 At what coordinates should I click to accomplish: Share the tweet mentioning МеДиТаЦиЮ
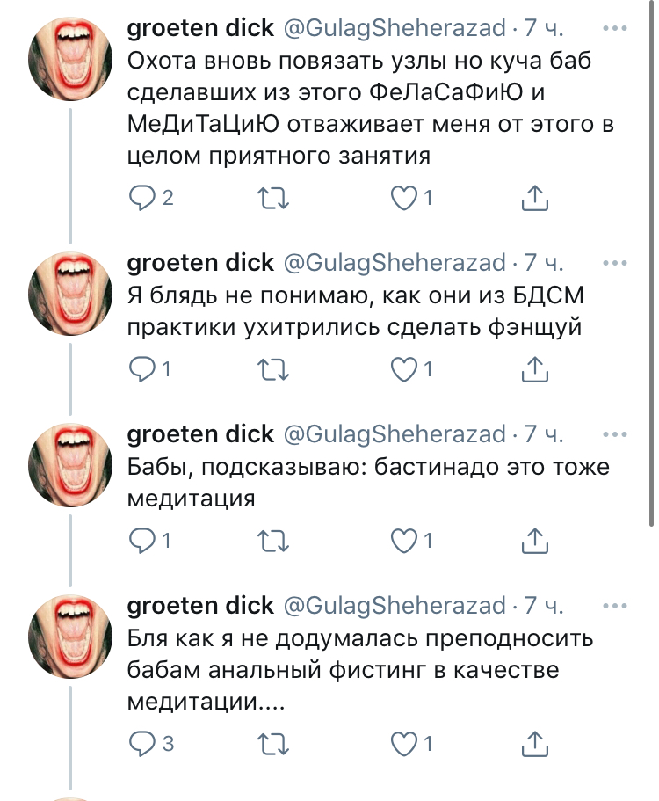[x=535, y=200]
